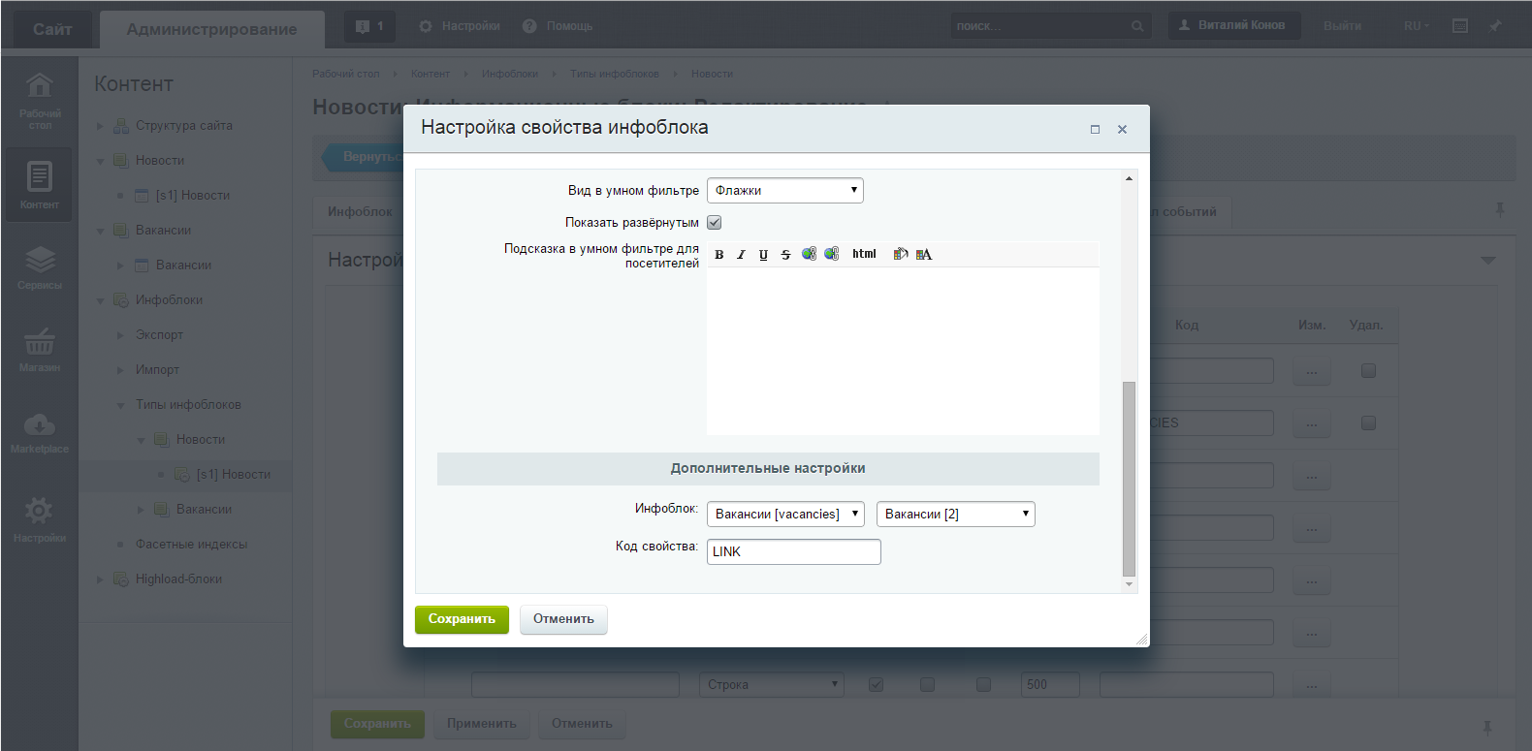The image size is (1532, 751).
Task: Open the Вид в умном фильтре dropdown
Action: pos(784,191)
